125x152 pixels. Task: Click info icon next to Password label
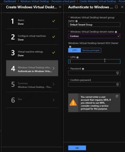[83, 69]
